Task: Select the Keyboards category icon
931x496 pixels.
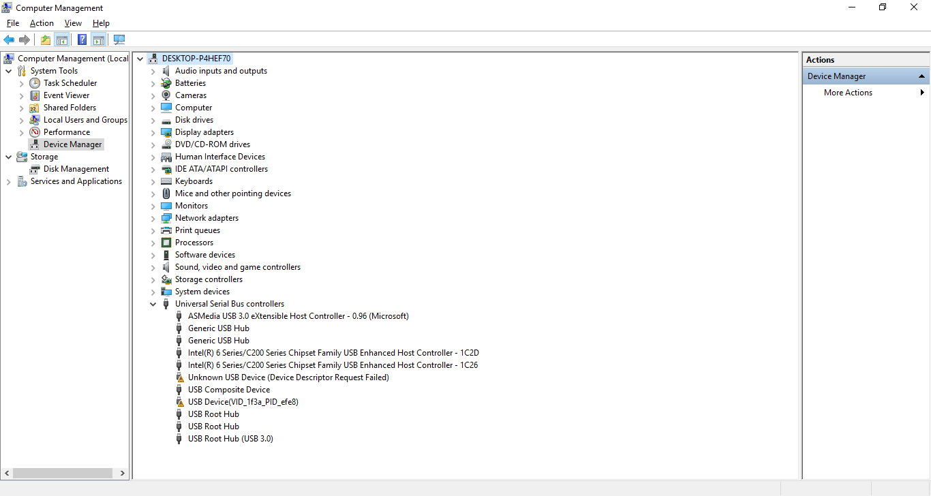Action: (166, 181)
